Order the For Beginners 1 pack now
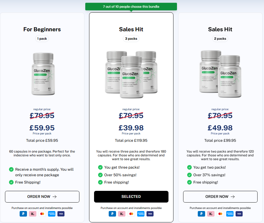 point(42,197)
